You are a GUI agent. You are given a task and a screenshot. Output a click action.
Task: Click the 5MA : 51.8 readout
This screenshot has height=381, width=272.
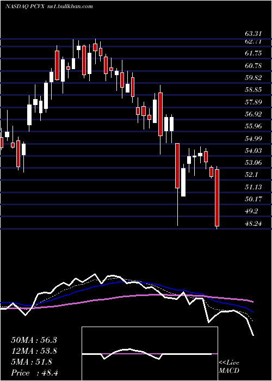[32, 362]
